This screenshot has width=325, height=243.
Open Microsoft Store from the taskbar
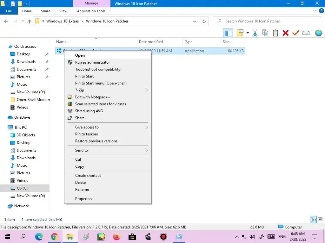point(132,237)
